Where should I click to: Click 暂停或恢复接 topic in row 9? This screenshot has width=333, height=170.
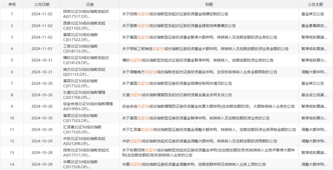(x=314, y=106)
